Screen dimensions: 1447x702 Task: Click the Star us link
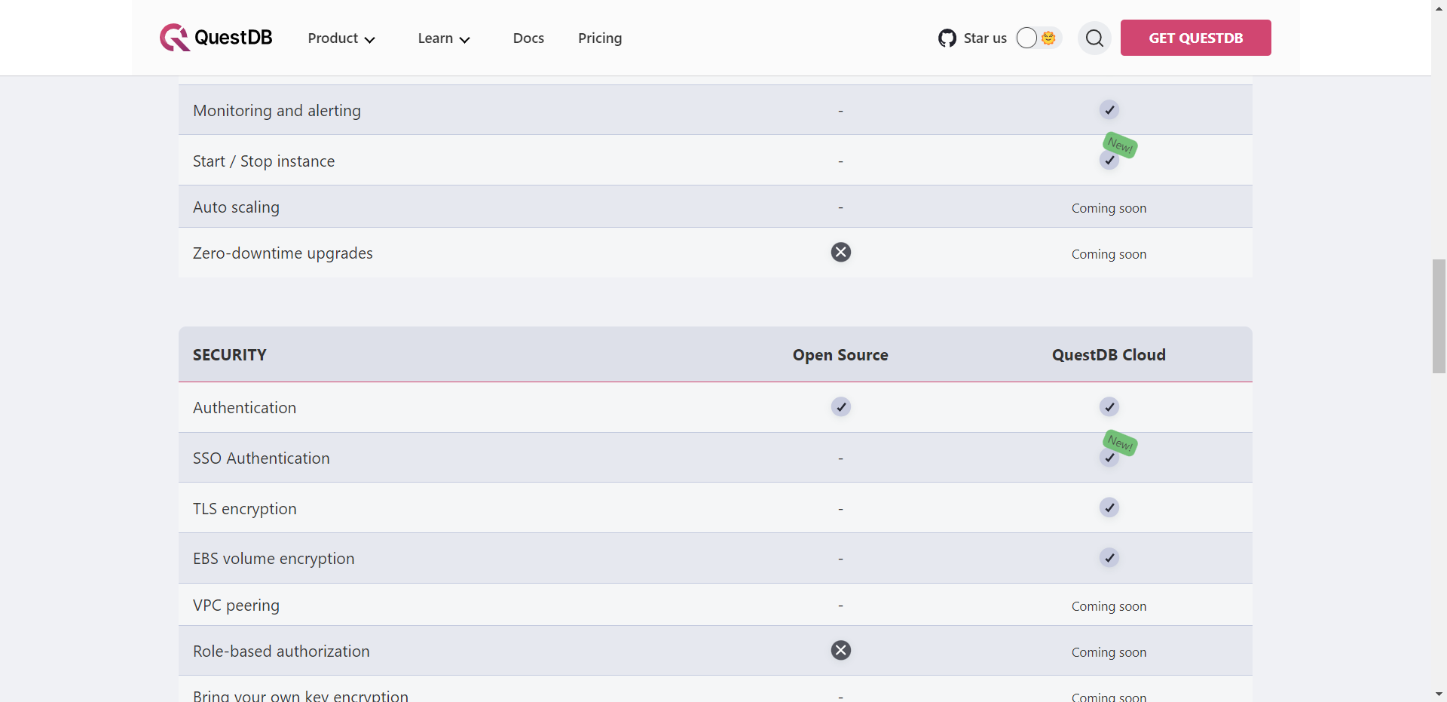(984, 38)
